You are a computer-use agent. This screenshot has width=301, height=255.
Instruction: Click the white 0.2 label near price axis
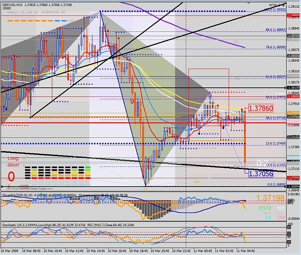(262, 163)
